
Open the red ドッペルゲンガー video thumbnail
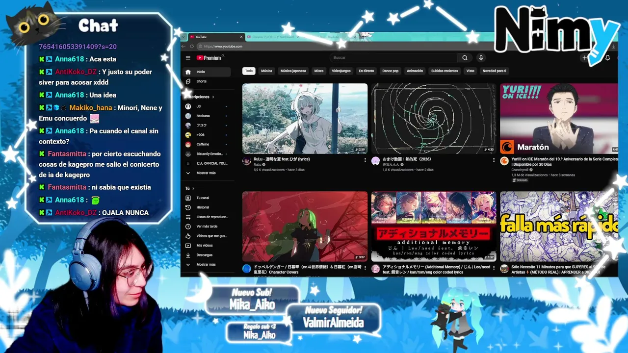coord(305,226)
